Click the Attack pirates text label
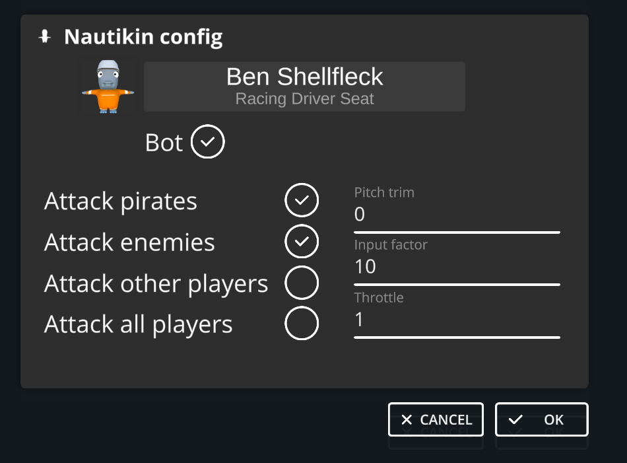Viewport: 627px width, 463px height. [121, 201]
